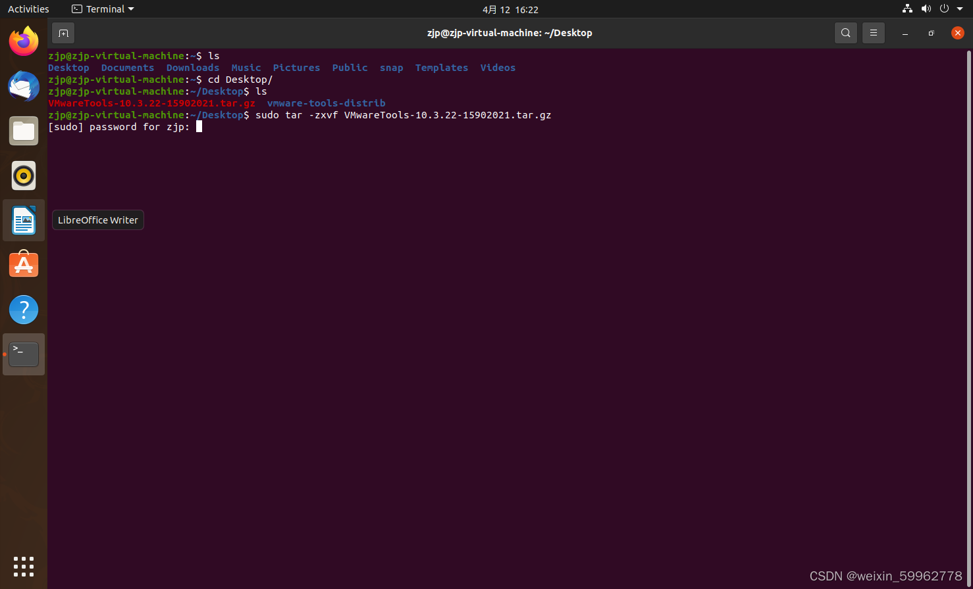Open Ubuntu Software from the dock
Screen dimensions: 973x589
pos(24,265)
